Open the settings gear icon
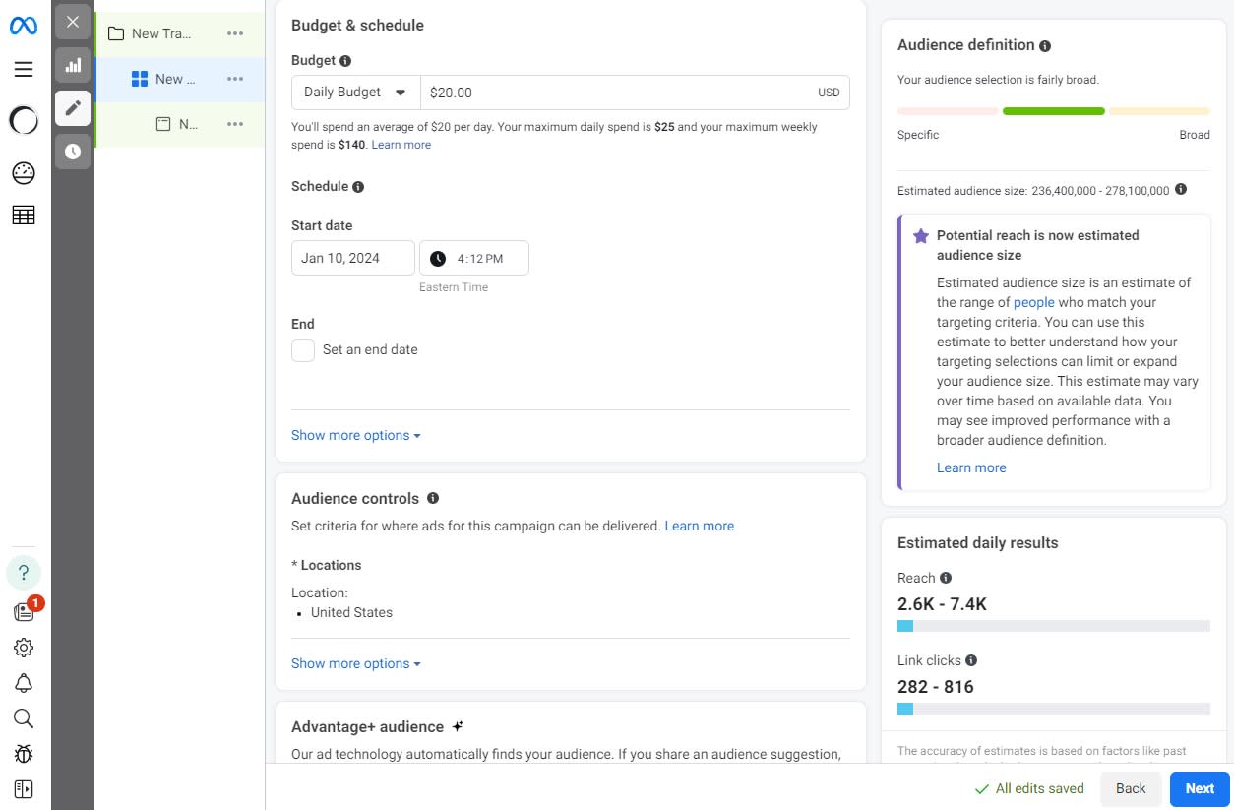The image size is (1234, 810). point(24,648)
